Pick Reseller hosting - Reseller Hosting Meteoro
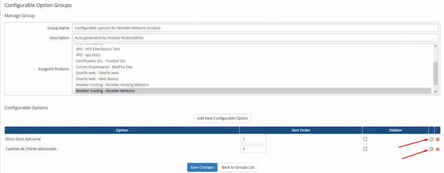Image resolution: width=444 pixels, height=173 pixels. tap(112, 85)
